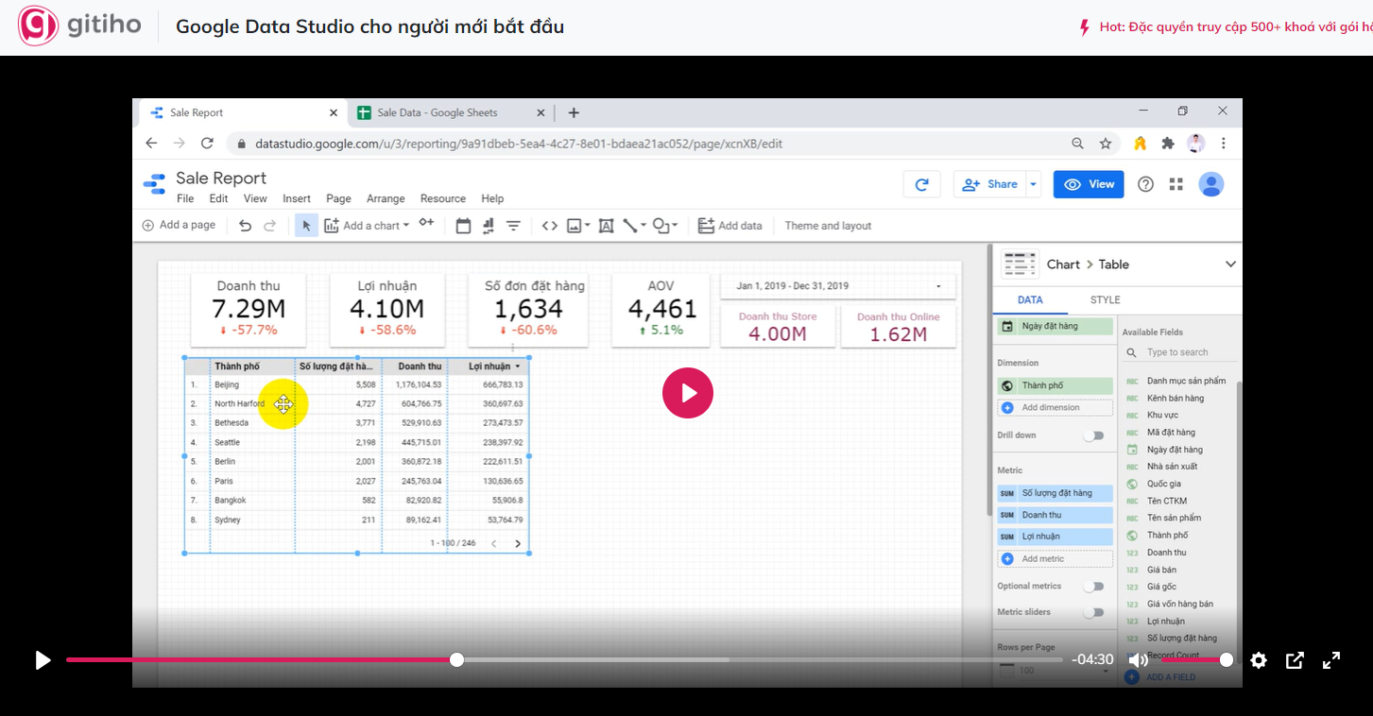Viewport: 1373px width, 716px height.
Task: Click the video progress bar handle
Action: coord(456,659)
